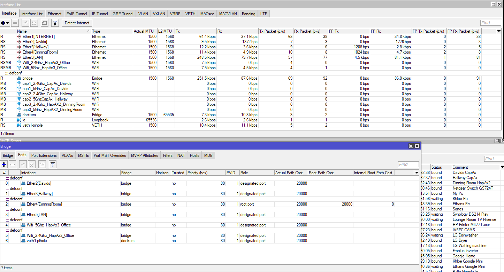Click the Comment icon in Bridge window toolbar

pos(42,165)
